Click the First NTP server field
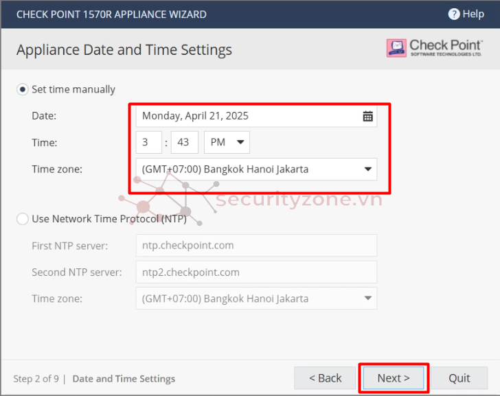 256,245
